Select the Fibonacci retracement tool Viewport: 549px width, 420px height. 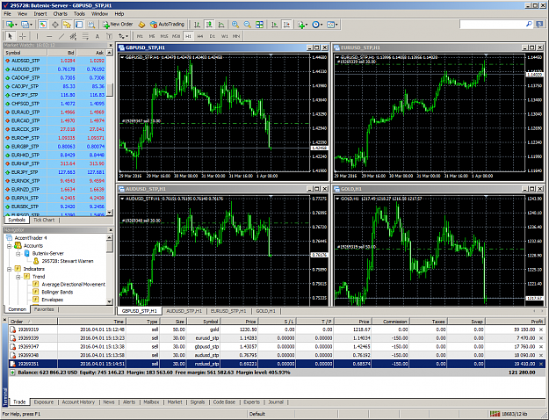tap(85, 36)
